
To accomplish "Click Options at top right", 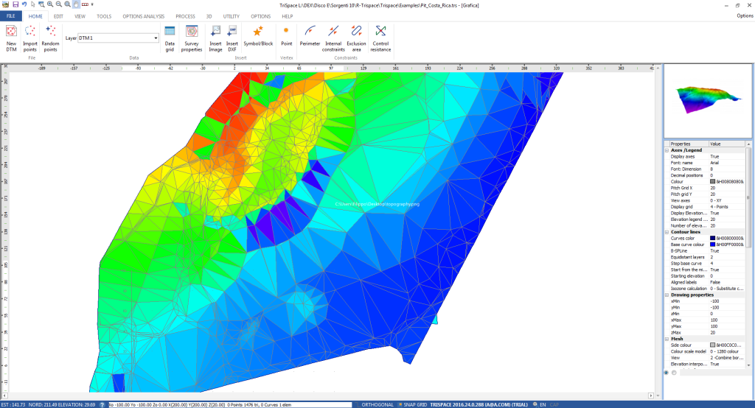I will point(744,15).
